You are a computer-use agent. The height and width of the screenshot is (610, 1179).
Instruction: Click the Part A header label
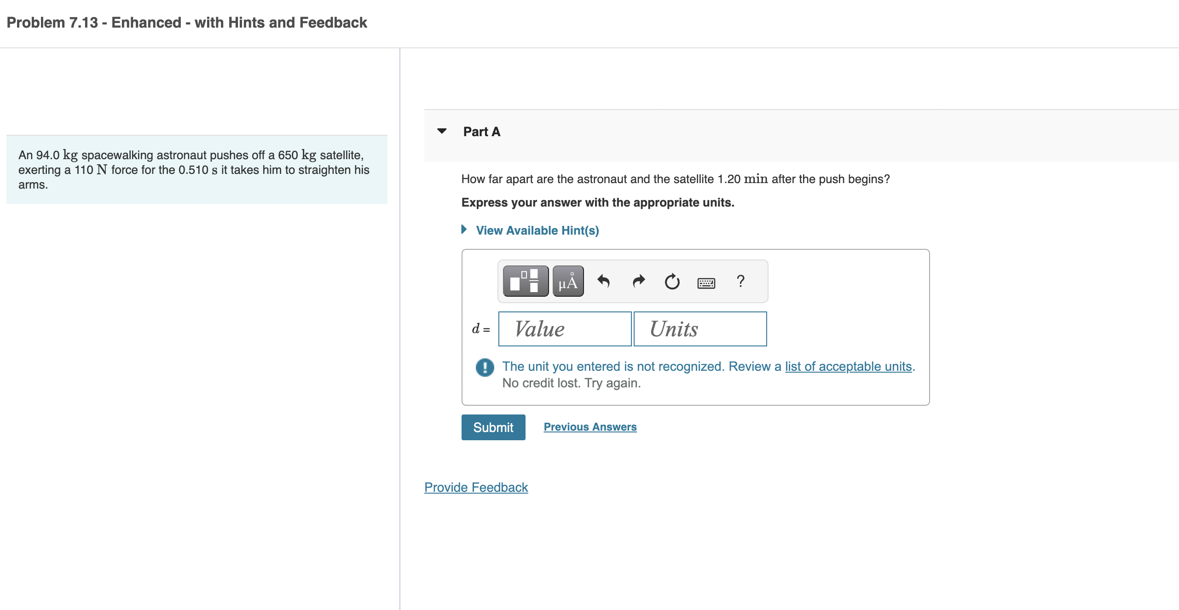click(481, 132)
